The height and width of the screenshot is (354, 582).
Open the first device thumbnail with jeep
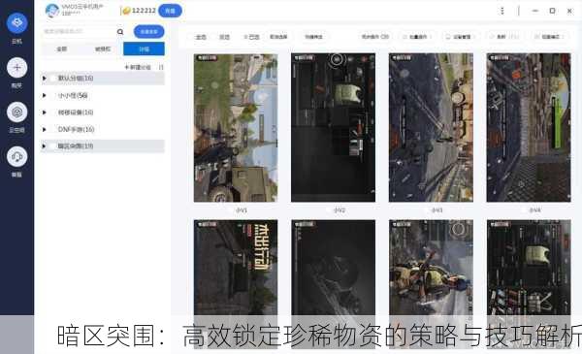pyautogui.click(x=236, y=128)
